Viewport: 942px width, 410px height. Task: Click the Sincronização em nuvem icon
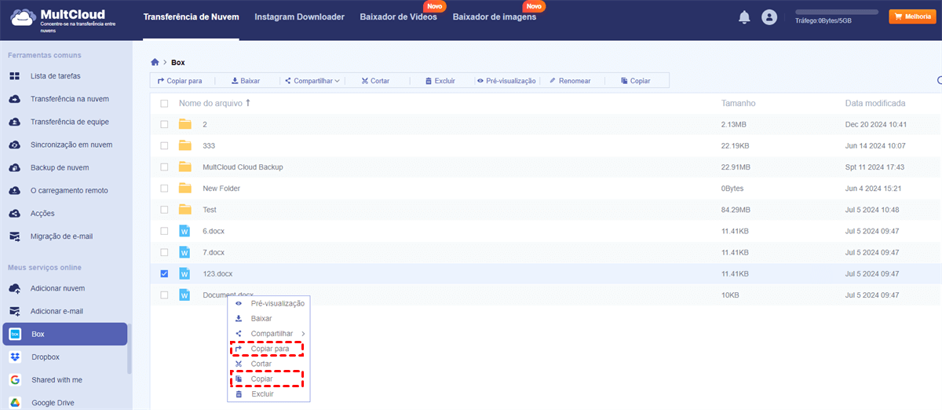14,145
